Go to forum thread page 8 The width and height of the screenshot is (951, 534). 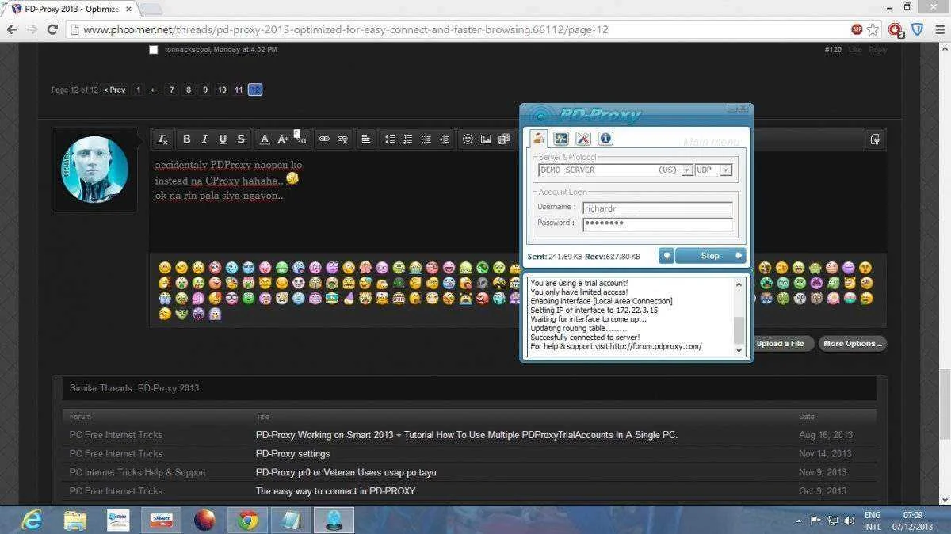188,90
